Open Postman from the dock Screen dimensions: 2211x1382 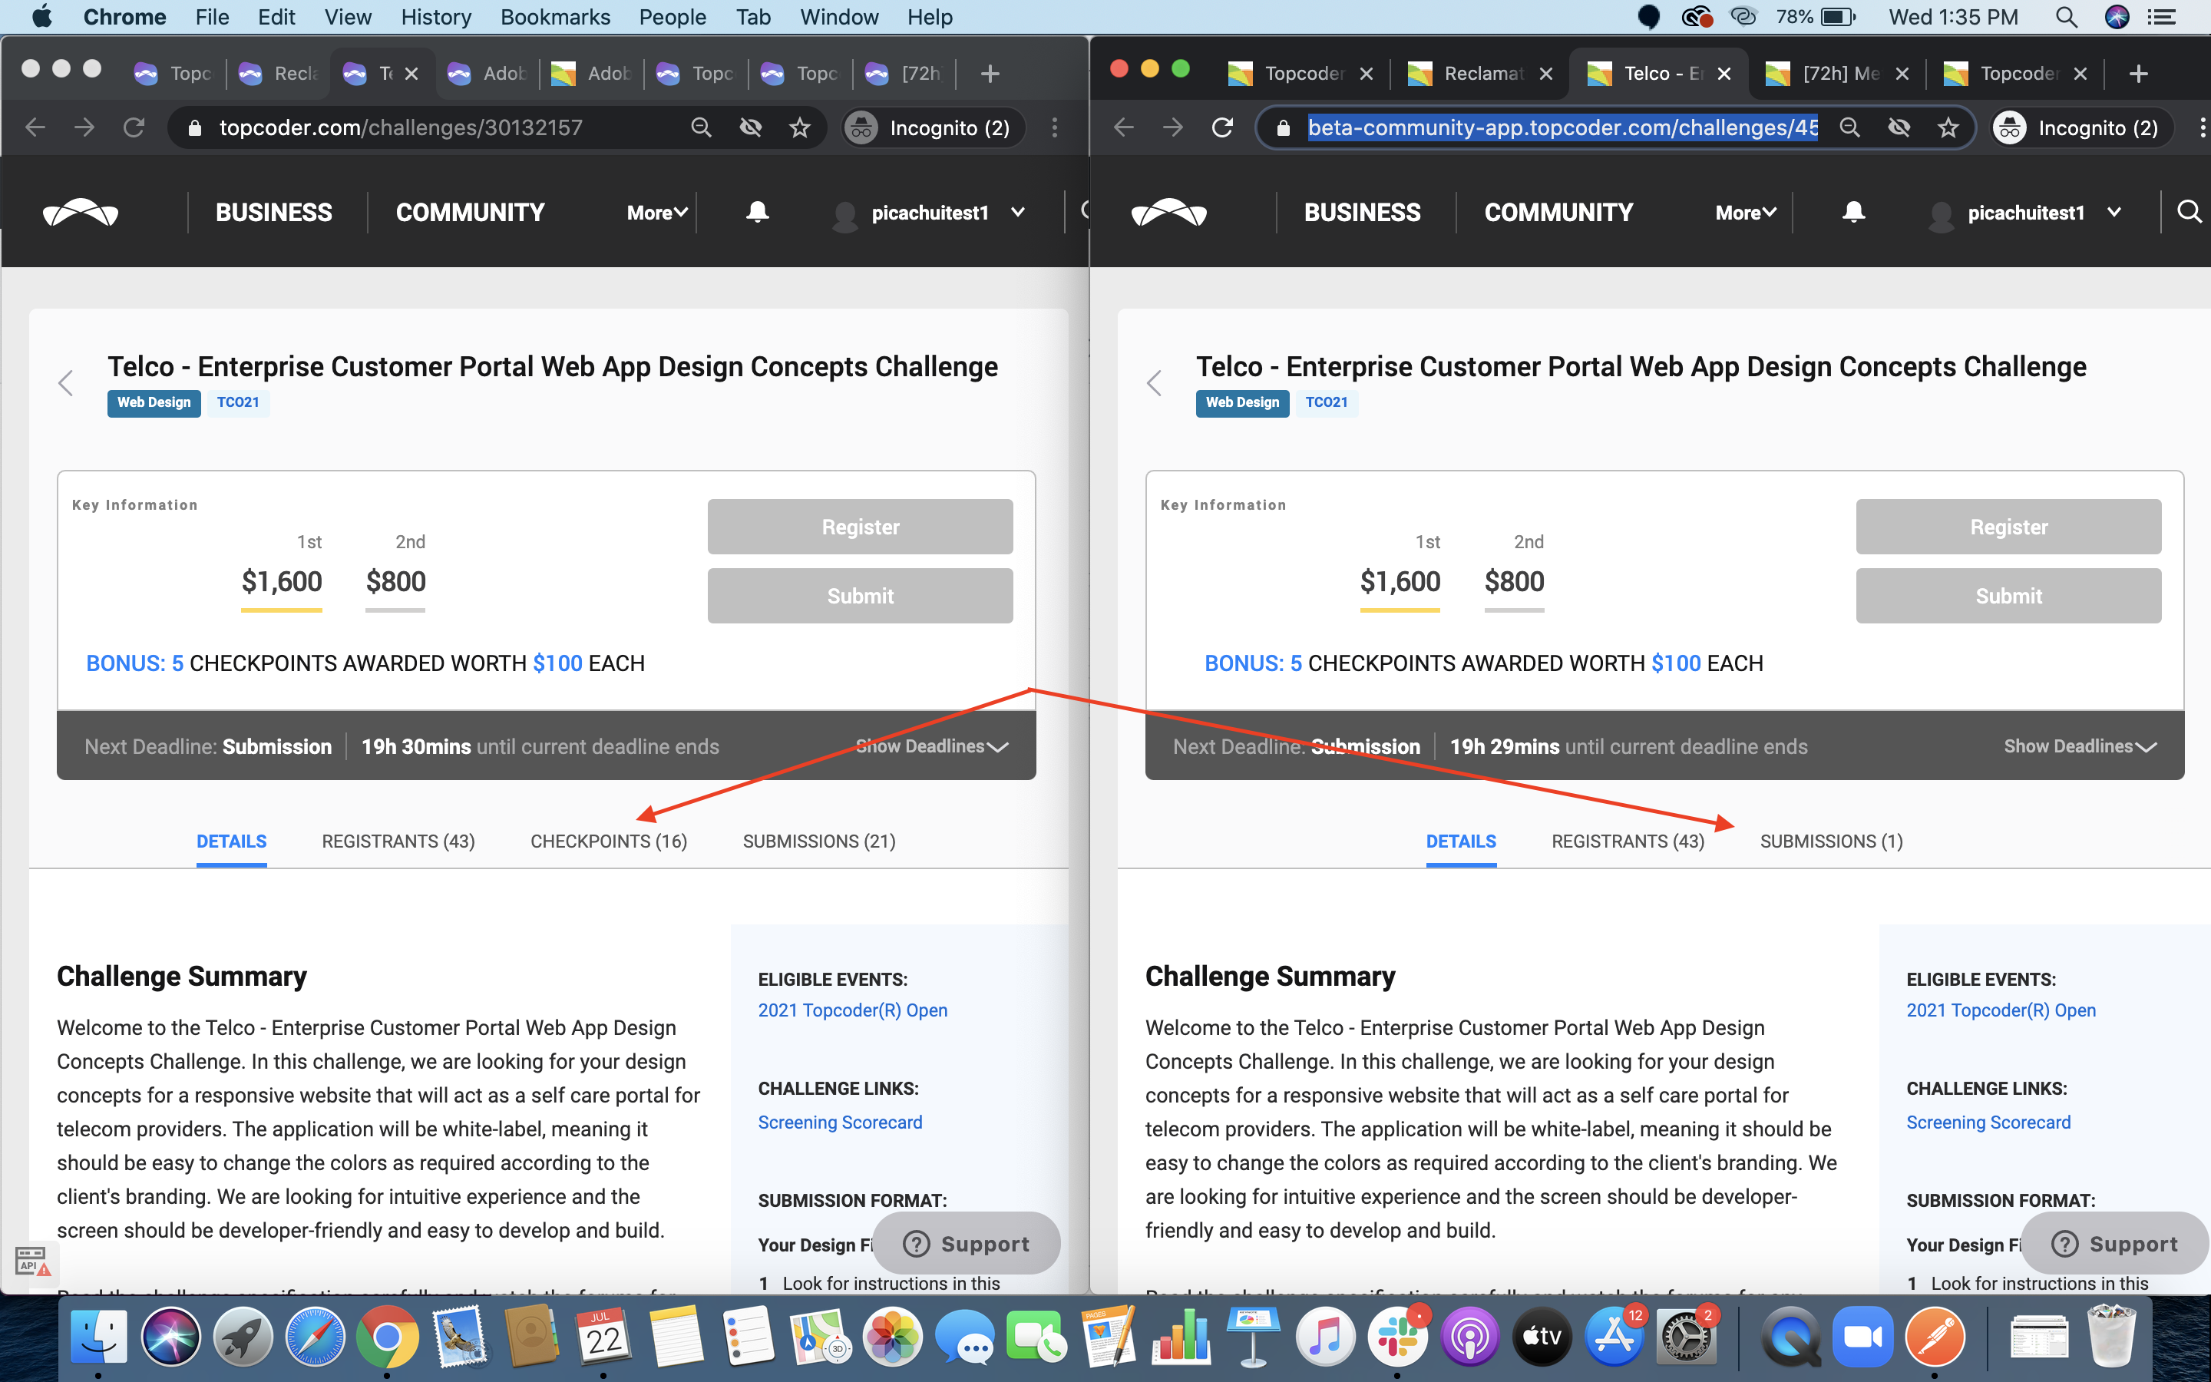tap(1934, 1335)
